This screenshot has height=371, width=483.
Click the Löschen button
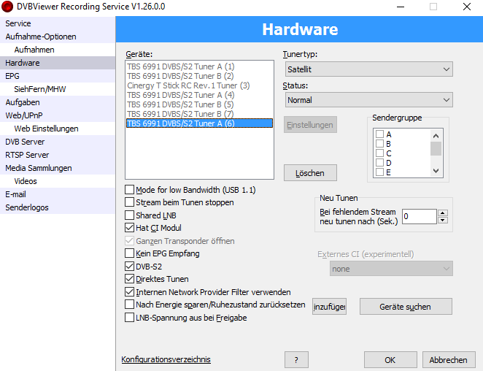[309, 172]
